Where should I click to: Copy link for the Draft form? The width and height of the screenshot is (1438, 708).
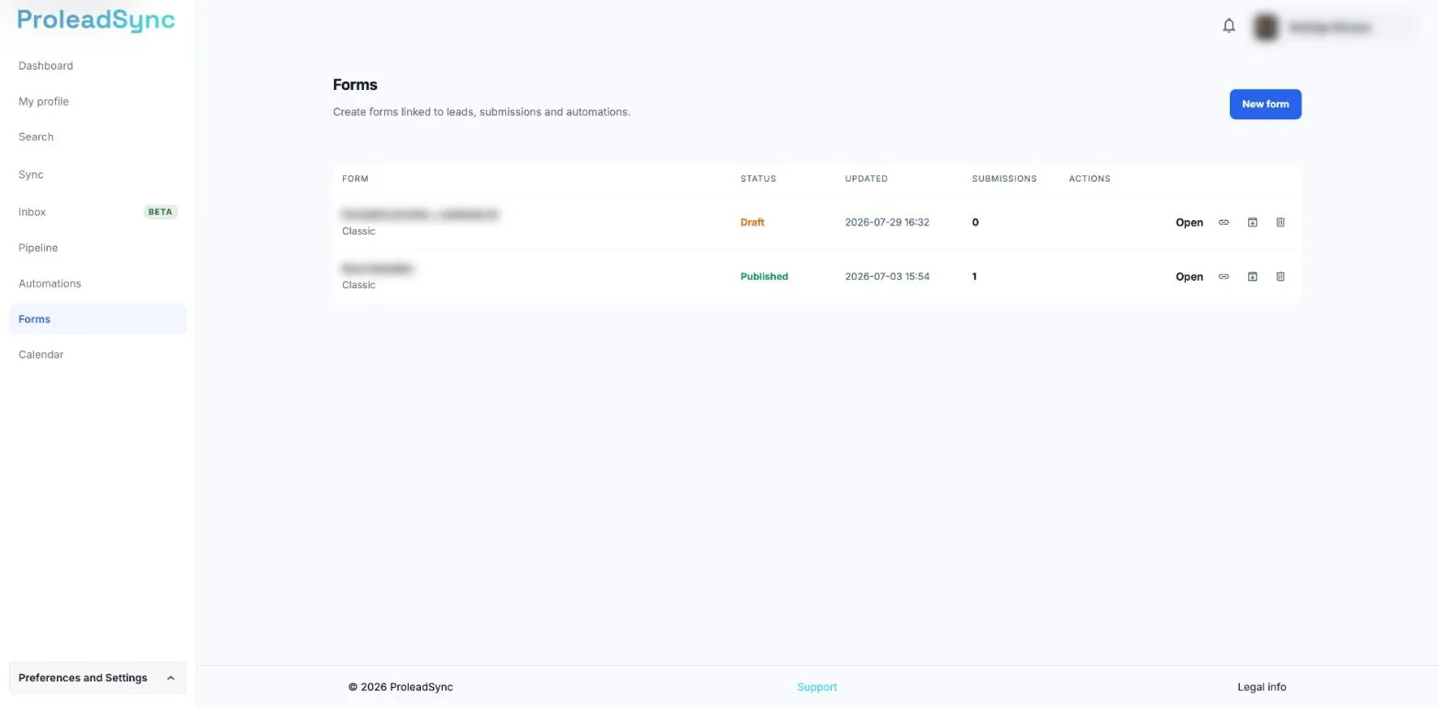[x=1223, y=223]
